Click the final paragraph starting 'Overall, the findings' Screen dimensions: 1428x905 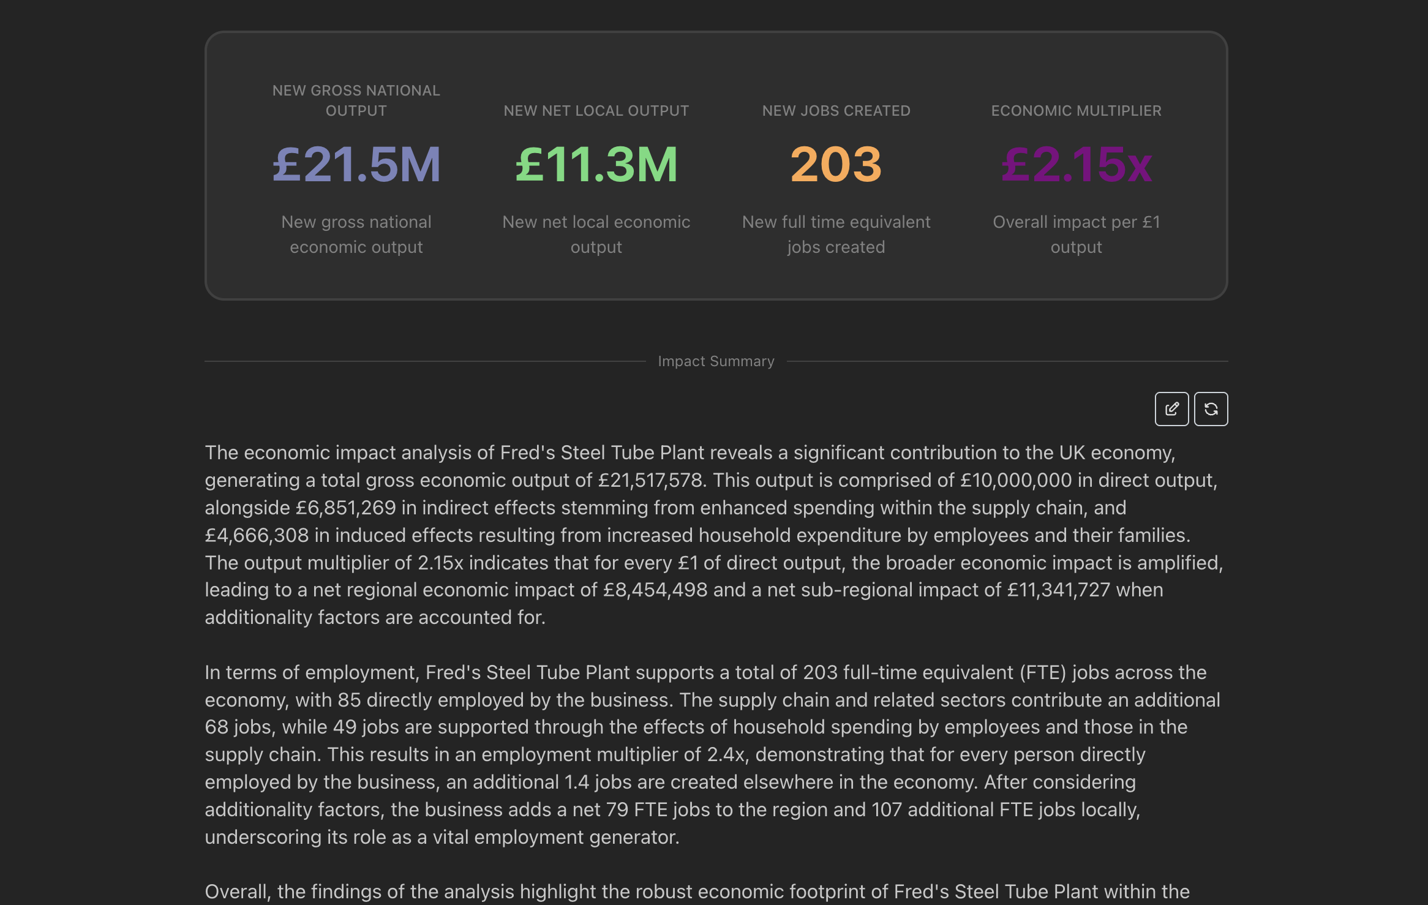697,892
